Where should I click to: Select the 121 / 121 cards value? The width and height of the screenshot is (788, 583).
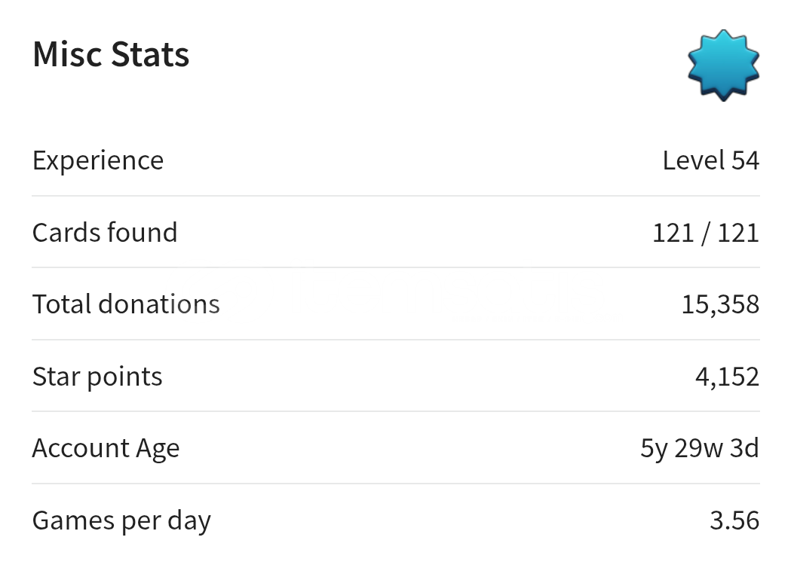click(x=705, y=233)
